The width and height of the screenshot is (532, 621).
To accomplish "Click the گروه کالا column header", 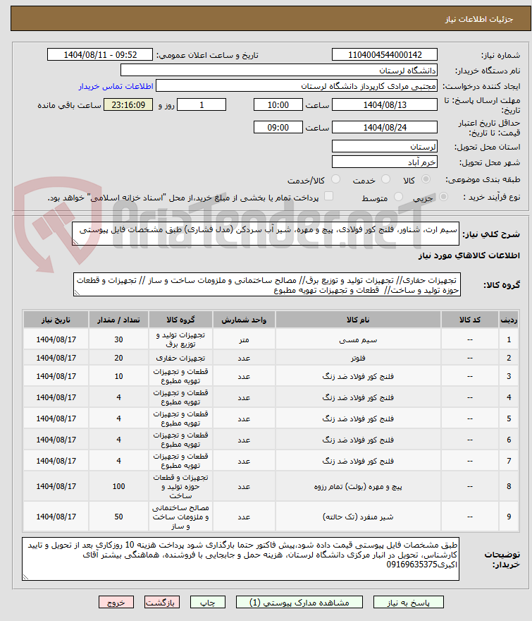I will 181,320.
